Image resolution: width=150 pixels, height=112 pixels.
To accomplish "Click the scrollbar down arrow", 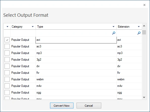I will click(144, 97).
